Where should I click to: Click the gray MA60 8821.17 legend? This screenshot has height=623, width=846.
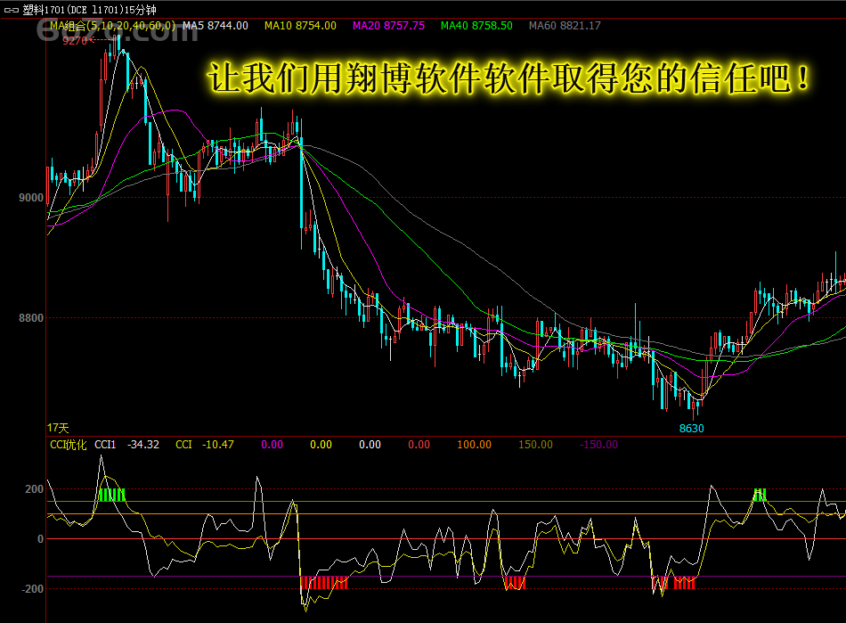565,26
